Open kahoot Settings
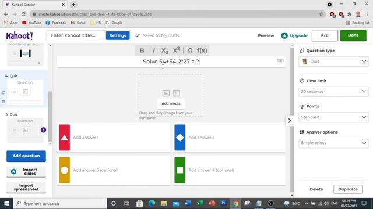Screen dimensions: 373x209 [x=118, y=35]
